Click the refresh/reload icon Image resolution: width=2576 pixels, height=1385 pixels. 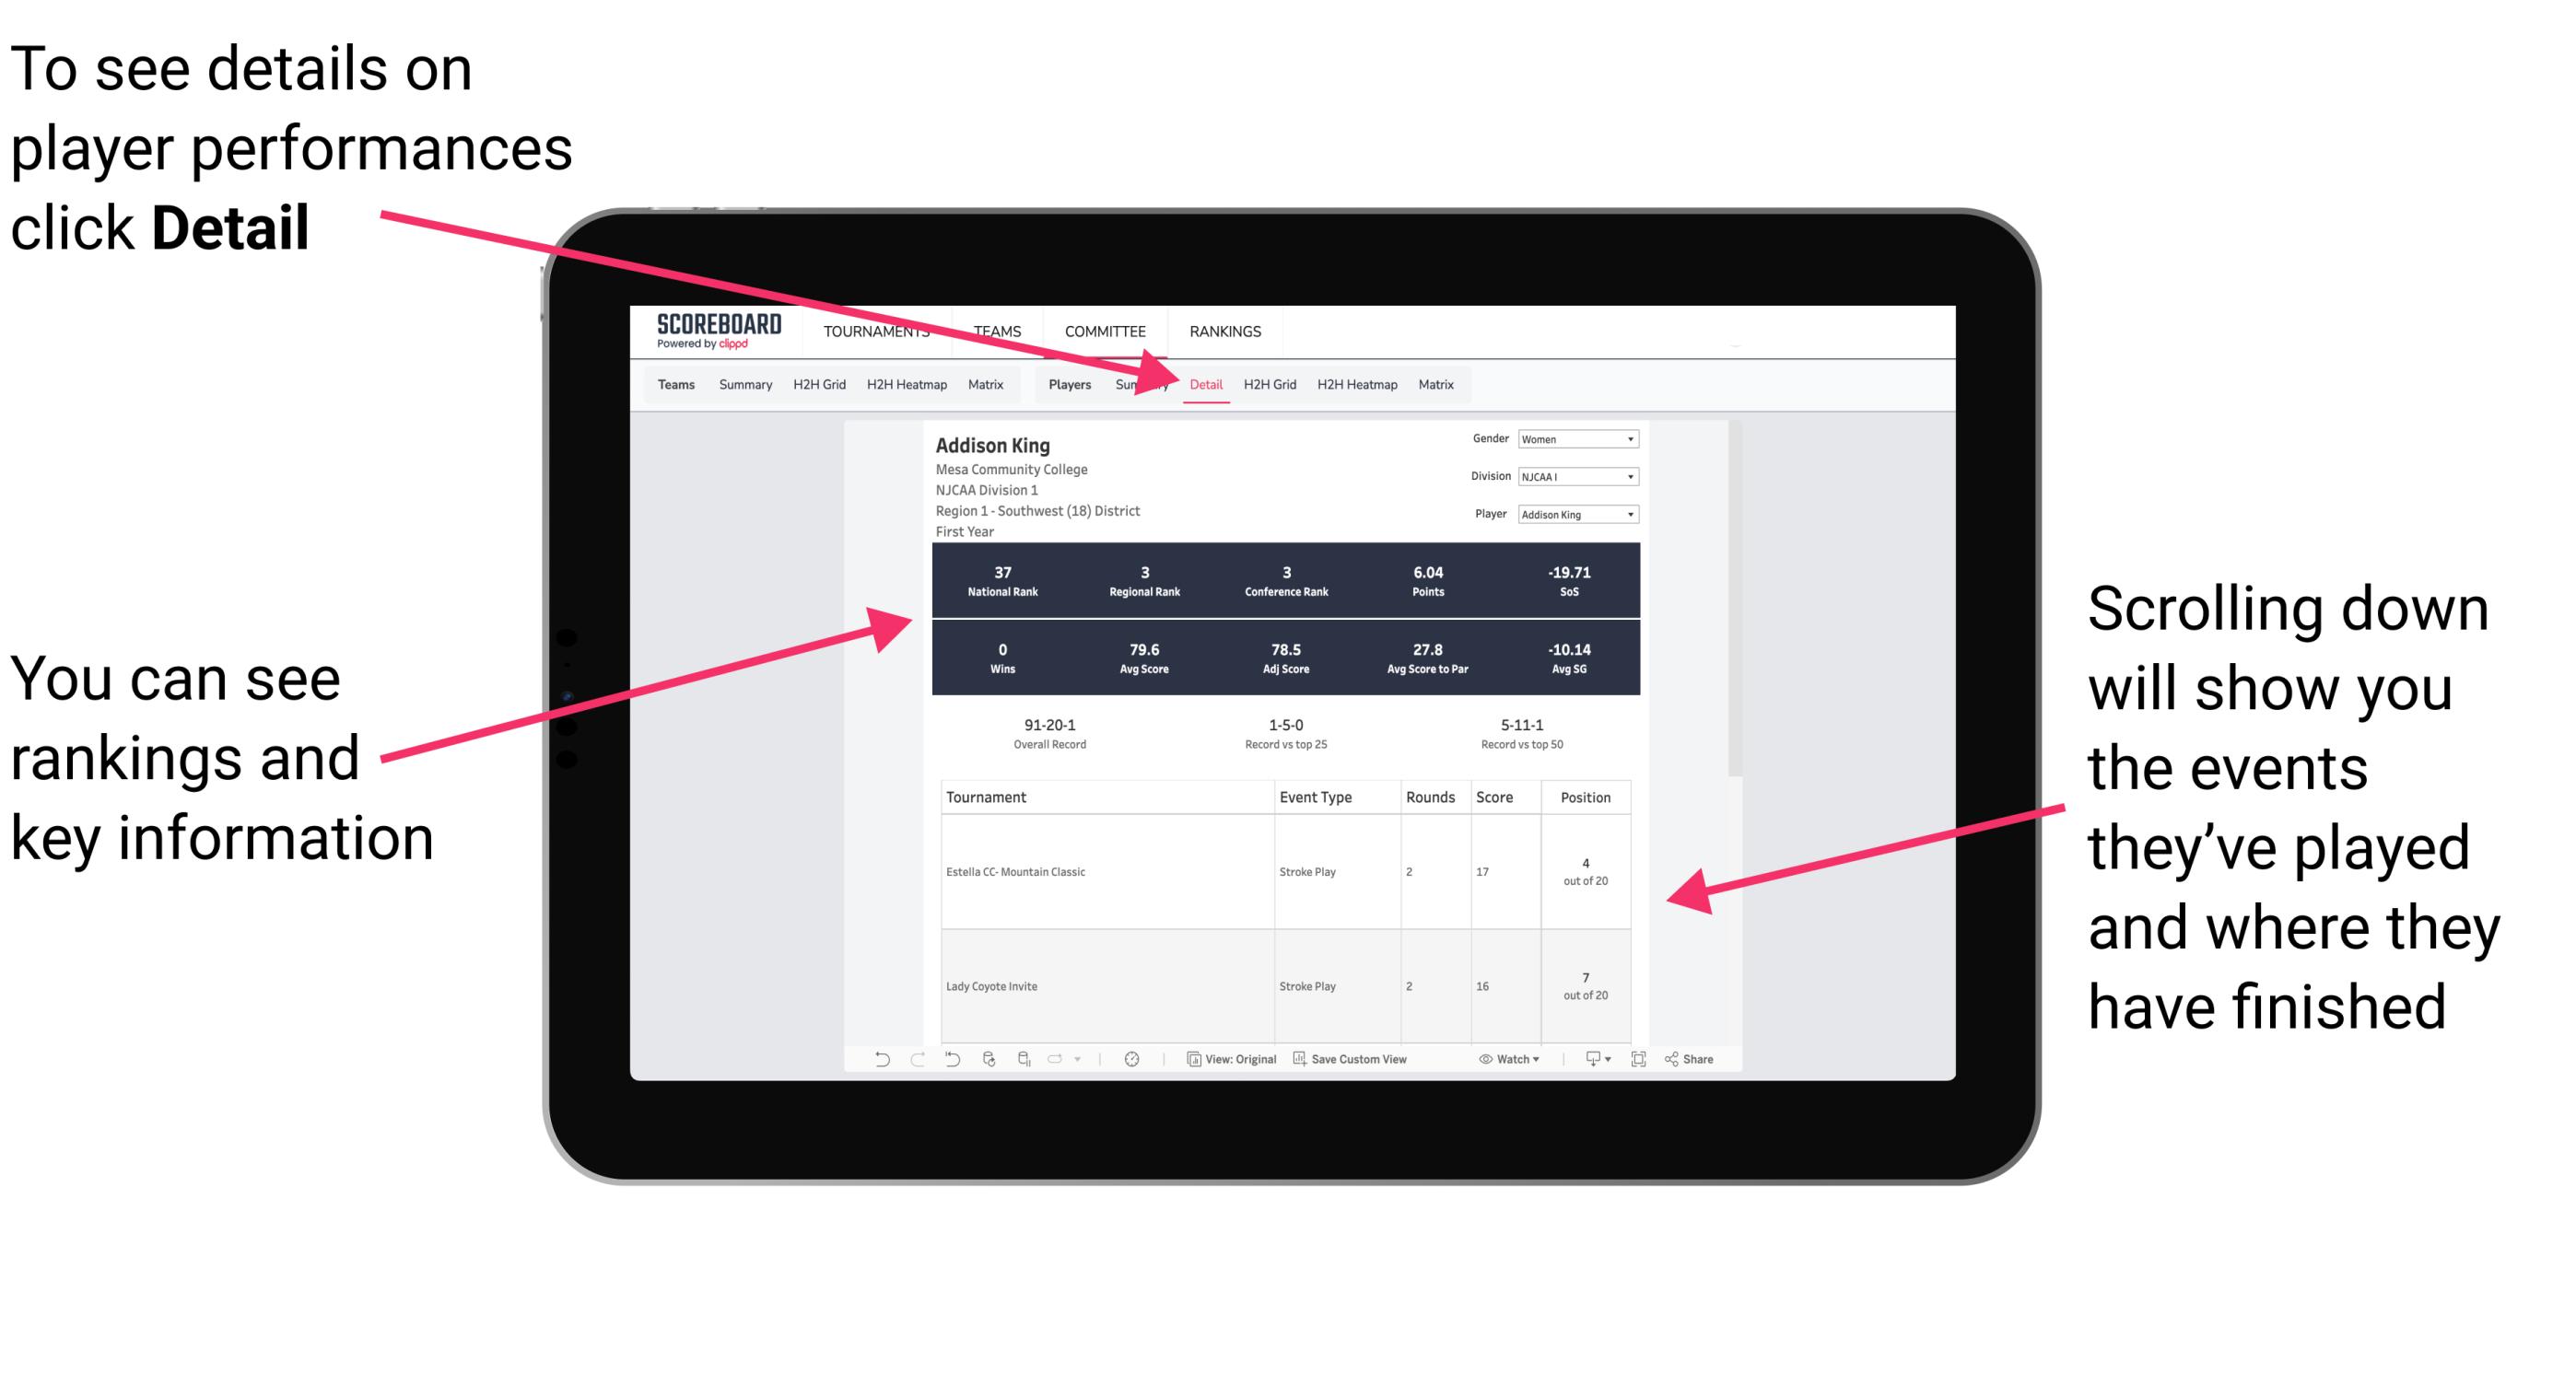click(x=986, y=1069)
